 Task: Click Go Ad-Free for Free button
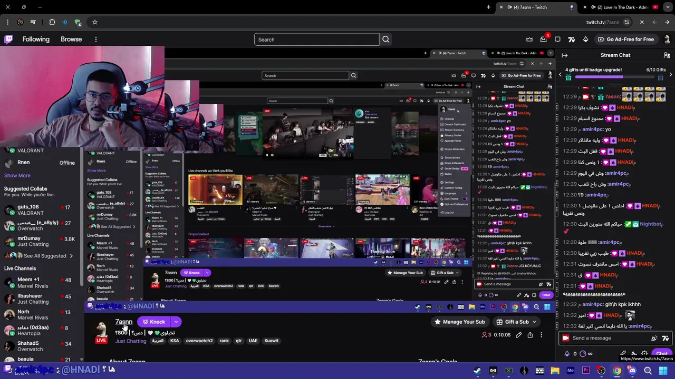pos(625,39)
